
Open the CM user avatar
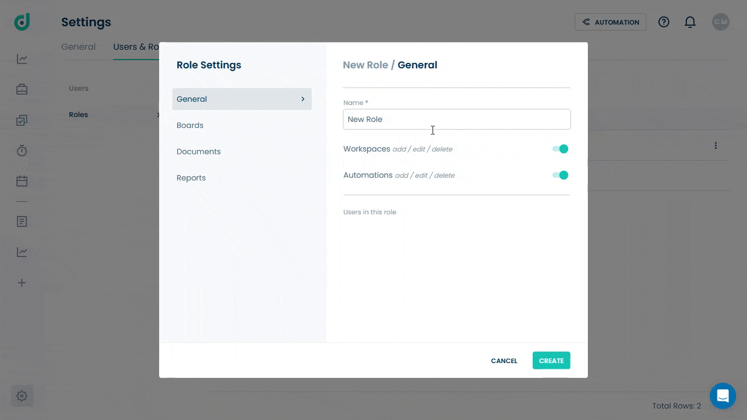(720, 22)
